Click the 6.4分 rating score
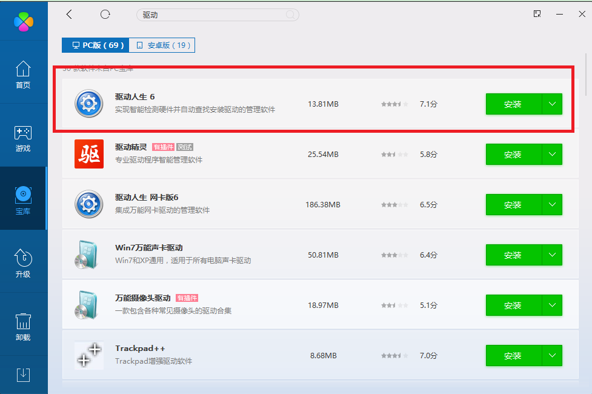Image resolution: width=592 pixels, height=394 pixels. [428, 255]
